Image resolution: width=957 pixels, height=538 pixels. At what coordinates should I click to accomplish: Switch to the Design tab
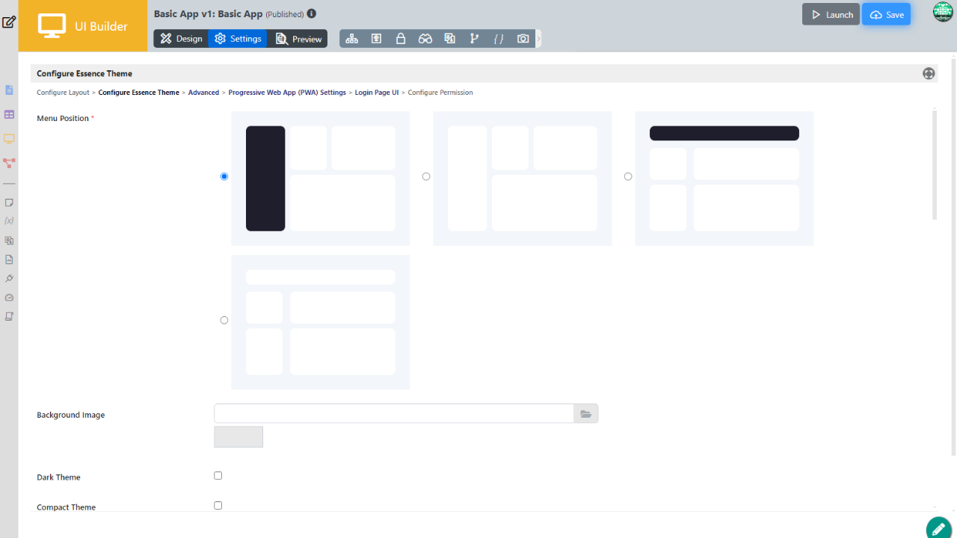click(x=182, y=39)
